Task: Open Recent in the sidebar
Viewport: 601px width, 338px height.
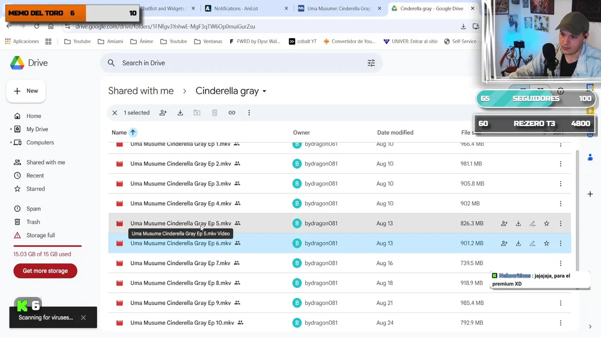Action: [x=35, y=176]
